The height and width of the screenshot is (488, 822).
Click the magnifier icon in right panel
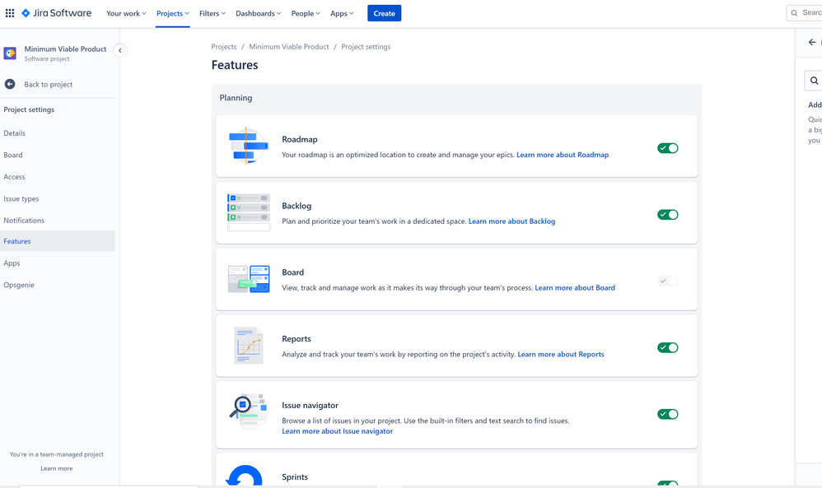click(x=814, y=81)
